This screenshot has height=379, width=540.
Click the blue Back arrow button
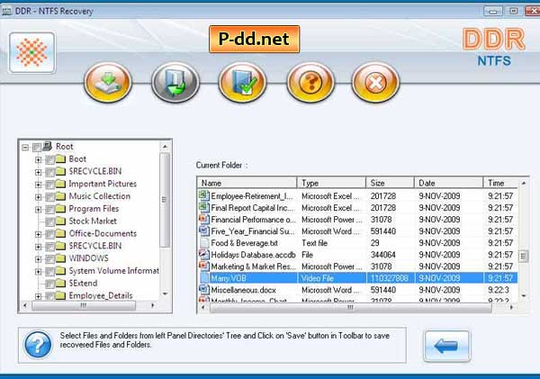click(x=446, y=346)
